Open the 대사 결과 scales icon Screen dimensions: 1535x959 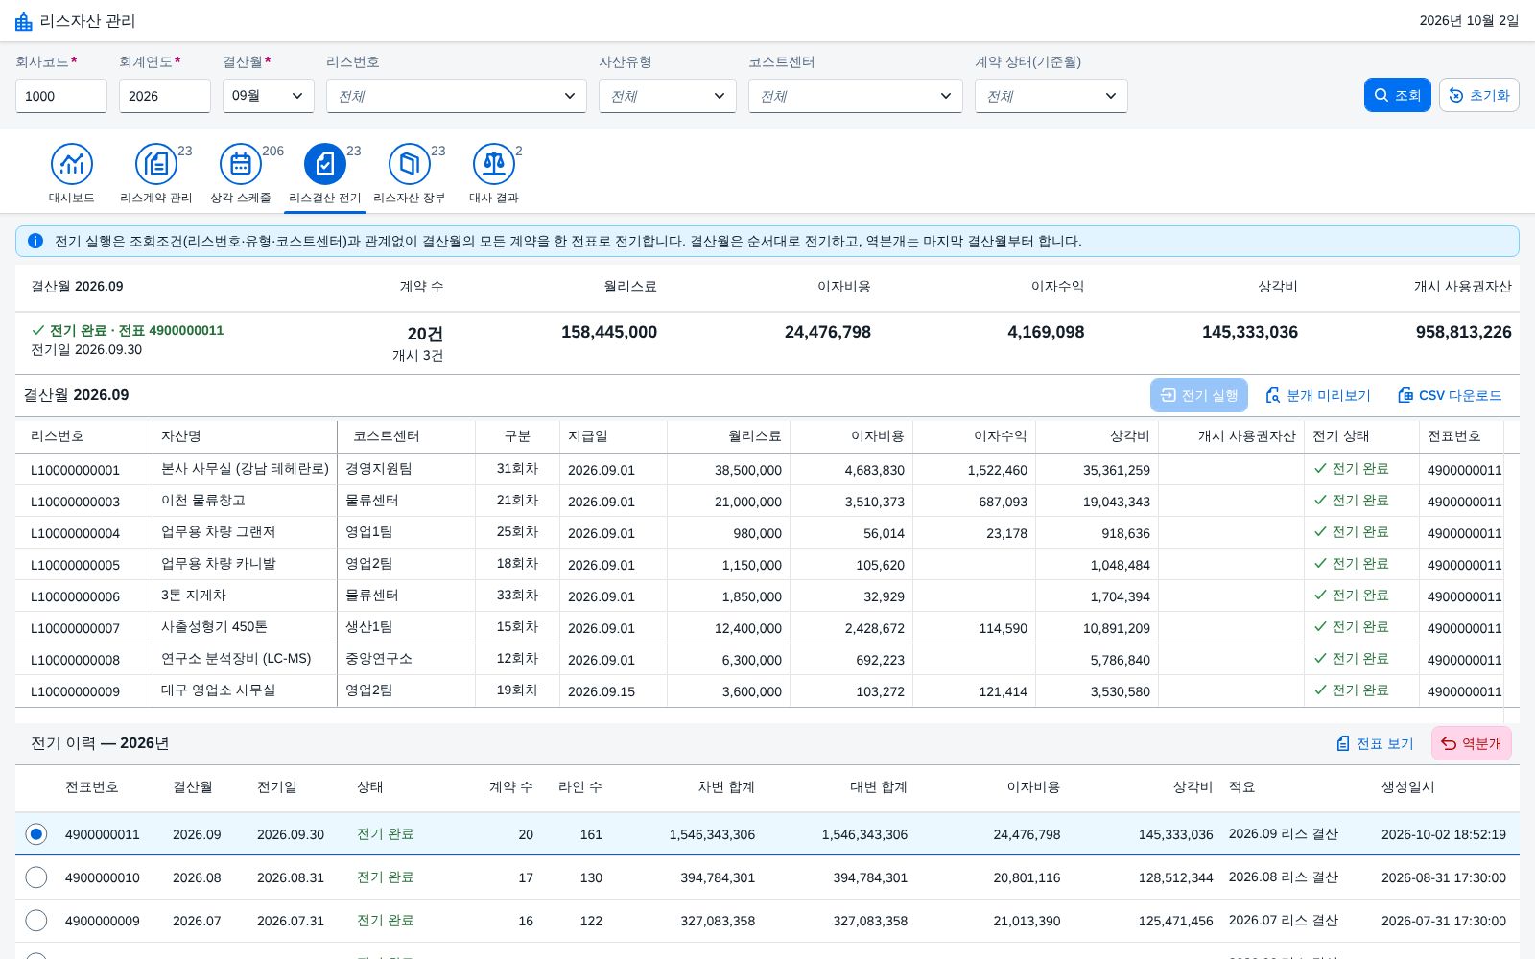[x=494, y=164]
